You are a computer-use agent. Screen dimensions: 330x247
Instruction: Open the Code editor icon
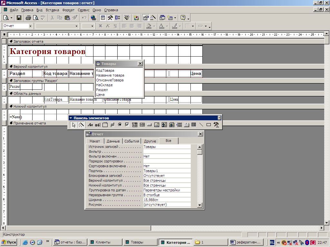(x=136, y=18)
